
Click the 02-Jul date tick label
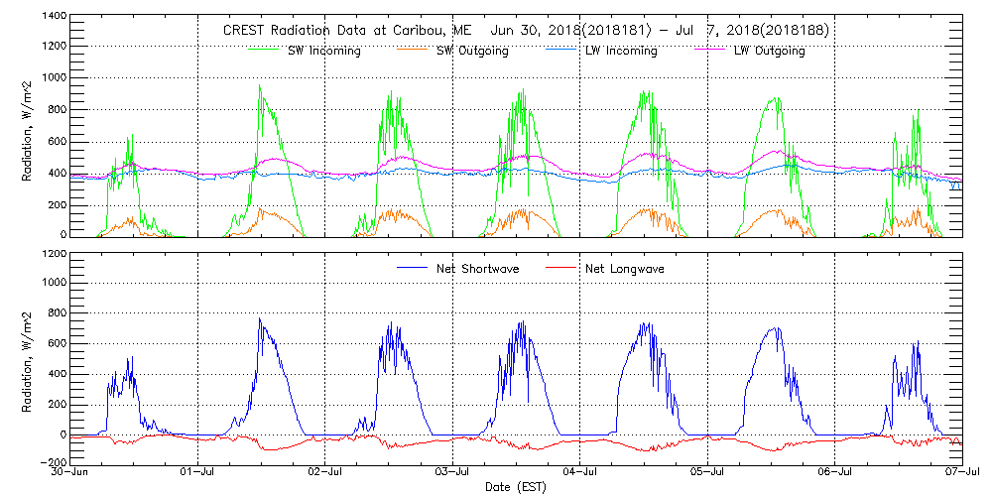click(325, 472)
